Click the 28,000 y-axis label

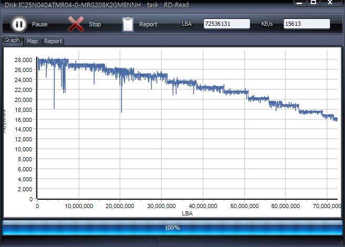(24, 60)
